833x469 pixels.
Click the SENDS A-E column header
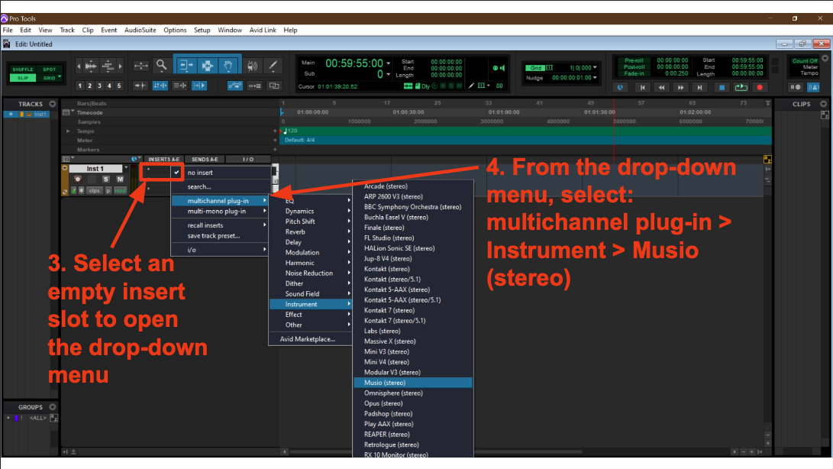point(205,160)
